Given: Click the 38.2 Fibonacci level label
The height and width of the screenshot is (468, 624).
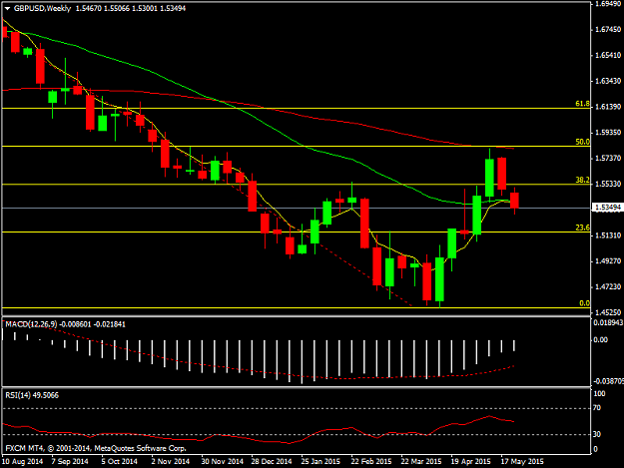Looking at the screenshot, I should tap(582, 180).
